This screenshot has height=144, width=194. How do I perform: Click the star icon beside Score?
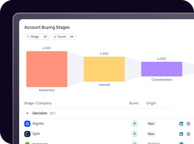tap(55, 37)
